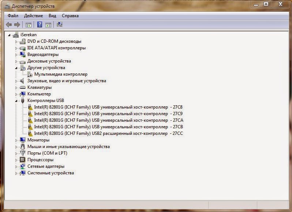Expand the Мониторы arrow

[x=16, y=140]
